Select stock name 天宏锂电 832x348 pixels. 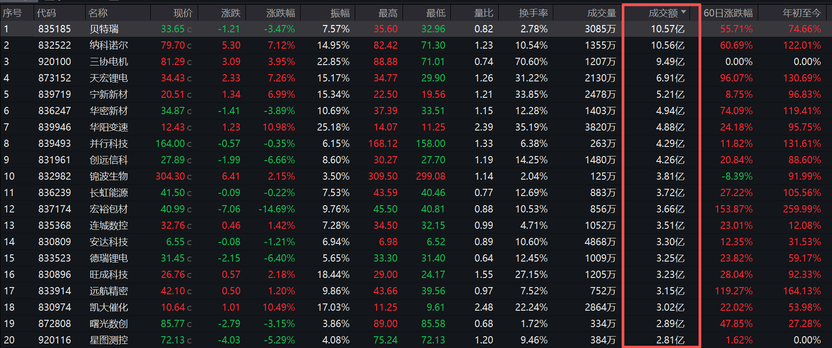109,78
